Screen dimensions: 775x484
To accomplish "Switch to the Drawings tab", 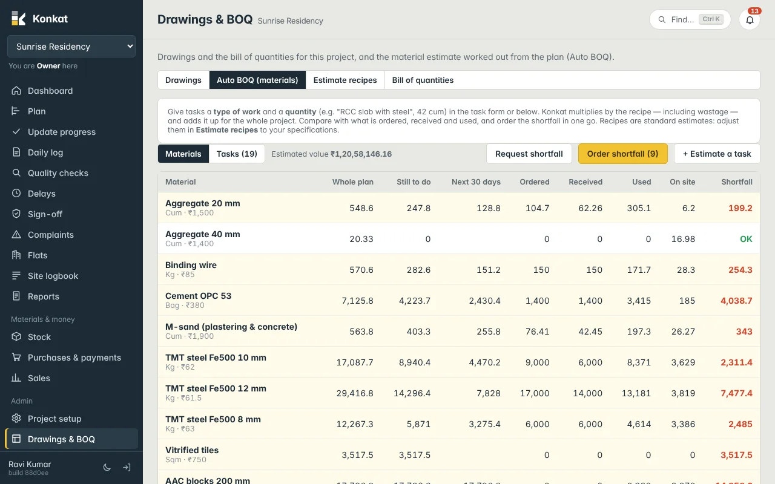I will [x=183, y=80].
